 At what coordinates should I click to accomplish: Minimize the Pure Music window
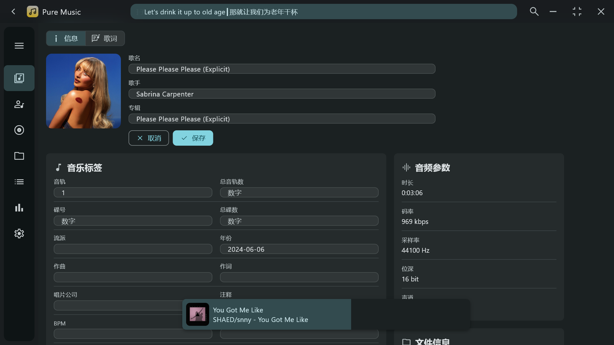(553, 12)
